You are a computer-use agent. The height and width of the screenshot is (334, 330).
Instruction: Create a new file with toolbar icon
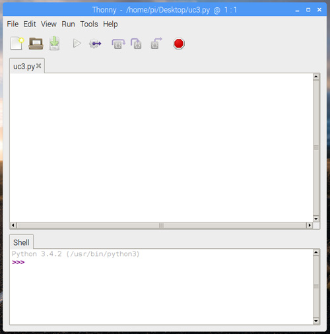[17, 44]
